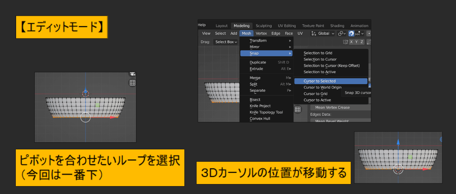Toggle X axis mirror button
456x194 pixels.
[x=352, y=42]
